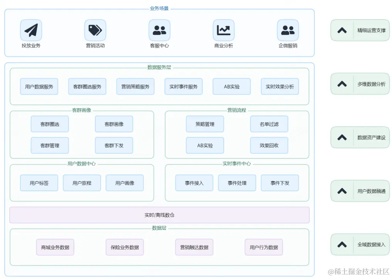The image size is (392, 278).
Task: Select the 商业分析 chart icon
Action: 223,30
